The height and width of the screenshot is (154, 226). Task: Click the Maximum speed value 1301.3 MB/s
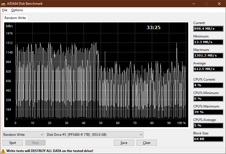click(208, 55)
